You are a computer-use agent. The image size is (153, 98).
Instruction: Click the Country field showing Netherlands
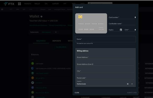click(x=105, y=83)
